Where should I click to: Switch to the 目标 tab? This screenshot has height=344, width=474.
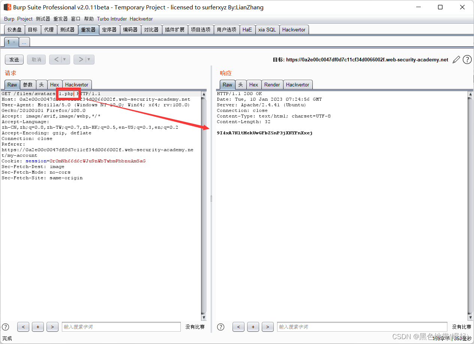coord(33,30)
